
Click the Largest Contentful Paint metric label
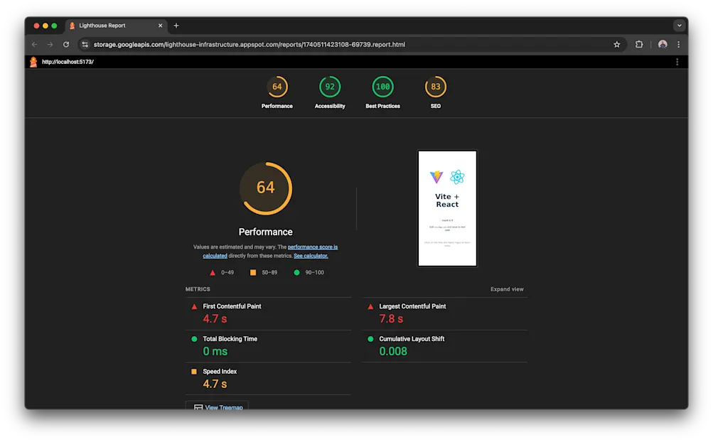[412, 306]
